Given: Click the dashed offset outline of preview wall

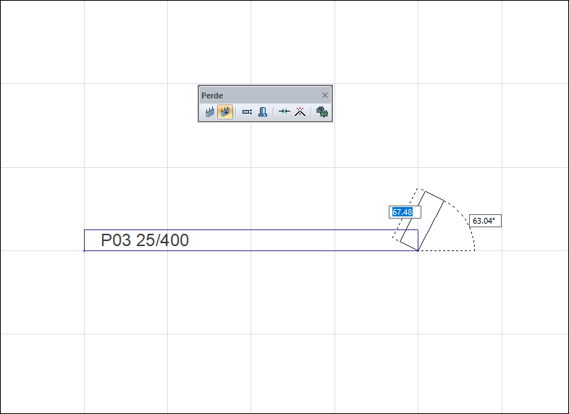Looking at the screenshot, I should pyautogui.click(x=405, y=214).
